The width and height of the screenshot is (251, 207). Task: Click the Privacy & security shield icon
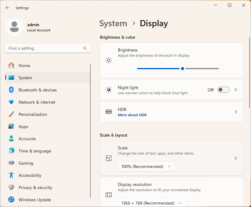click(x=11, y=187)
